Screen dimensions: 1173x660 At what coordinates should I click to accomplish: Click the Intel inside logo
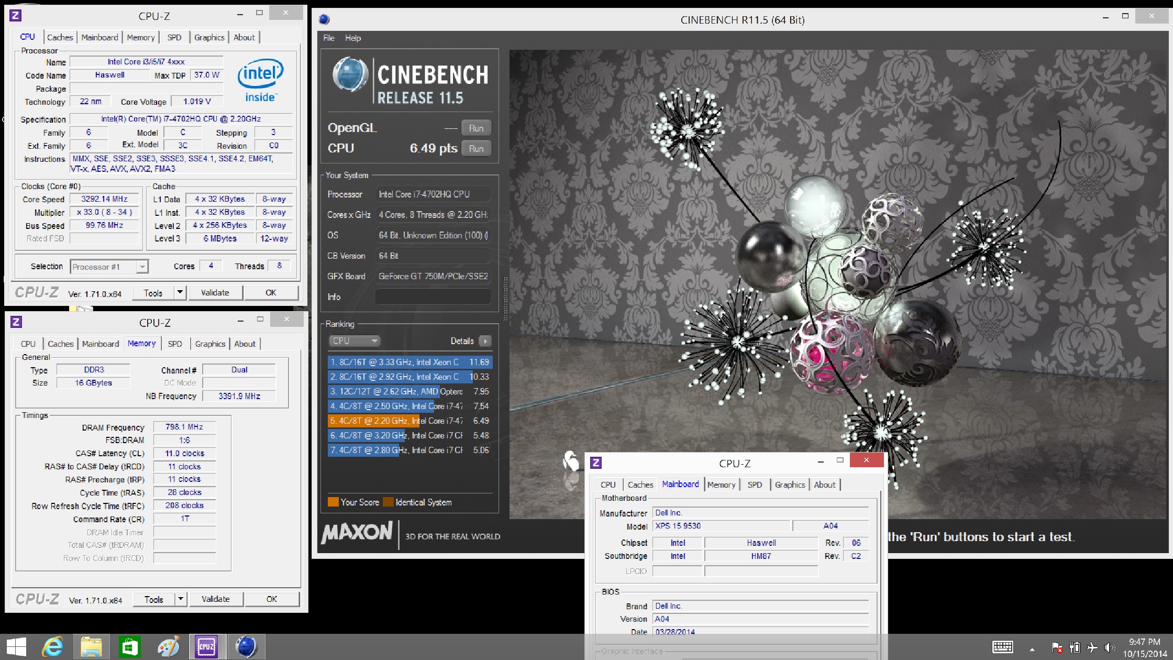[260, 80]
